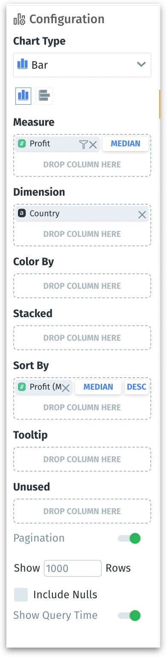Click the numeric type icon on Profit measure
Image resolution: width=167 pixels, height=657 pixels.
tap(22, 144)
